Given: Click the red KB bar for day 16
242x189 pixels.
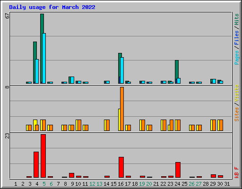Looking at the screenshot, I should click(121, 167).
